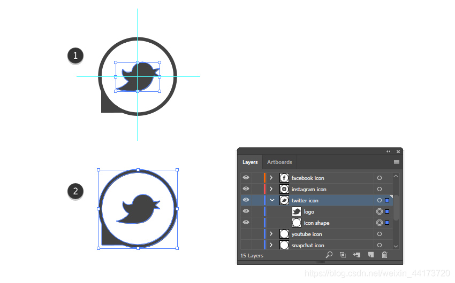Click the Layers panel scrollbar thumb
This screenshot has height=283, width=455.
(396, 208)
